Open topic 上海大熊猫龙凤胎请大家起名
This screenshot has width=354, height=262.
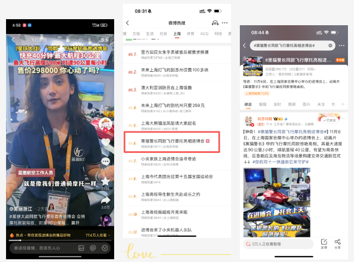(x=177, y=126)
